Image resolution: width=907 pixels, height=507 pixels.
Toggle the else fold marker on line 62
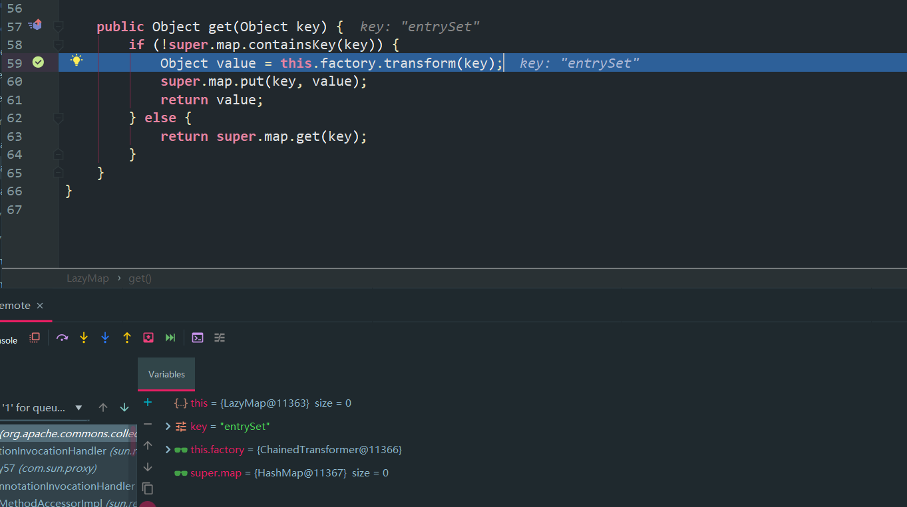59,118
